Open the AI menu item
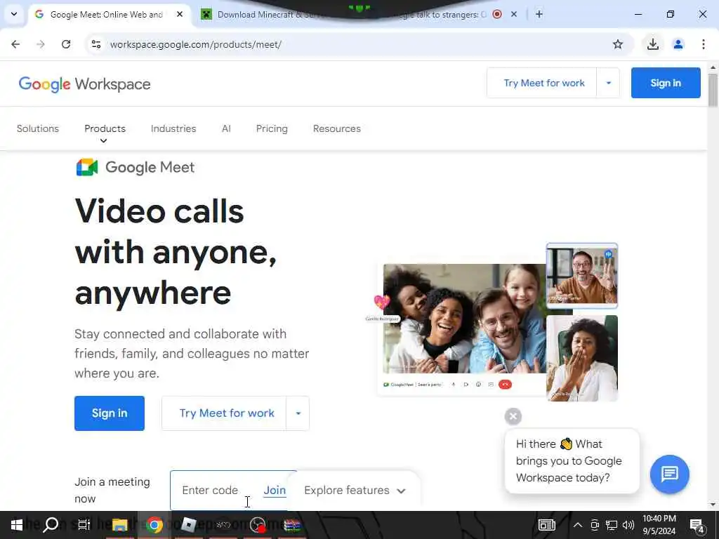 (226, 129)
